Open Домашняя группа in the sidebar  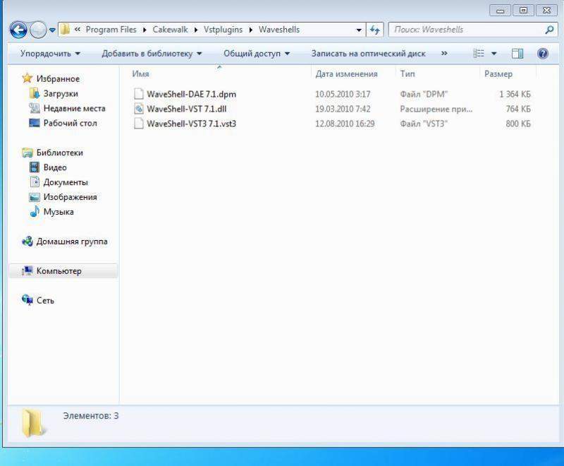tap(72, 241)
